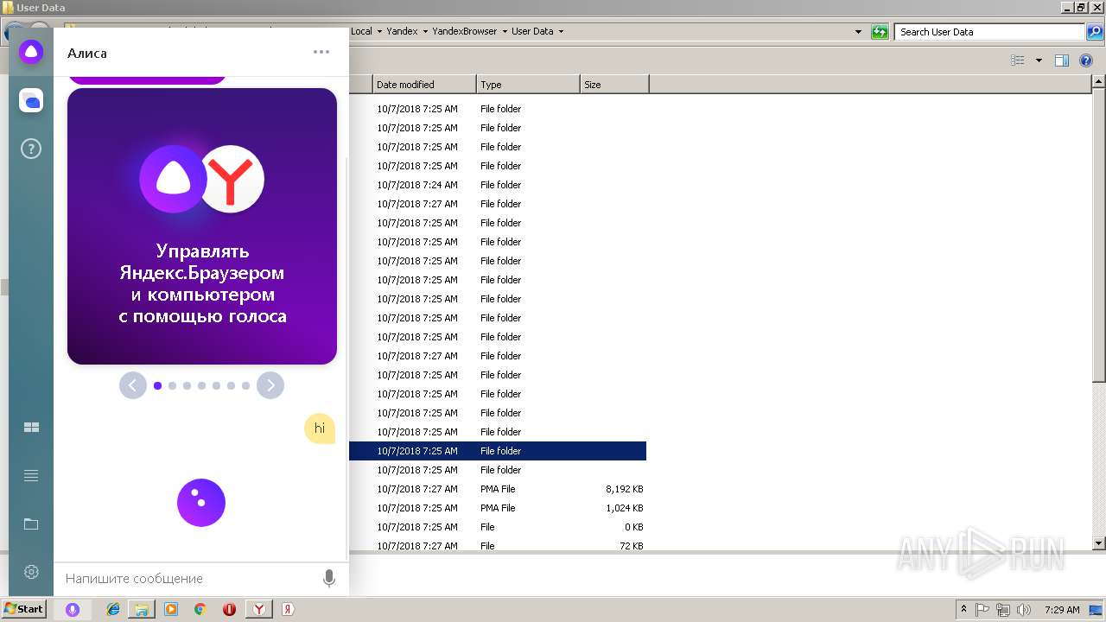Image resolution: width=1106 pixels, height=622 pixels.
Task: Click YandexBrowser in the address breadcrumb
Action: tap(465, 32)
